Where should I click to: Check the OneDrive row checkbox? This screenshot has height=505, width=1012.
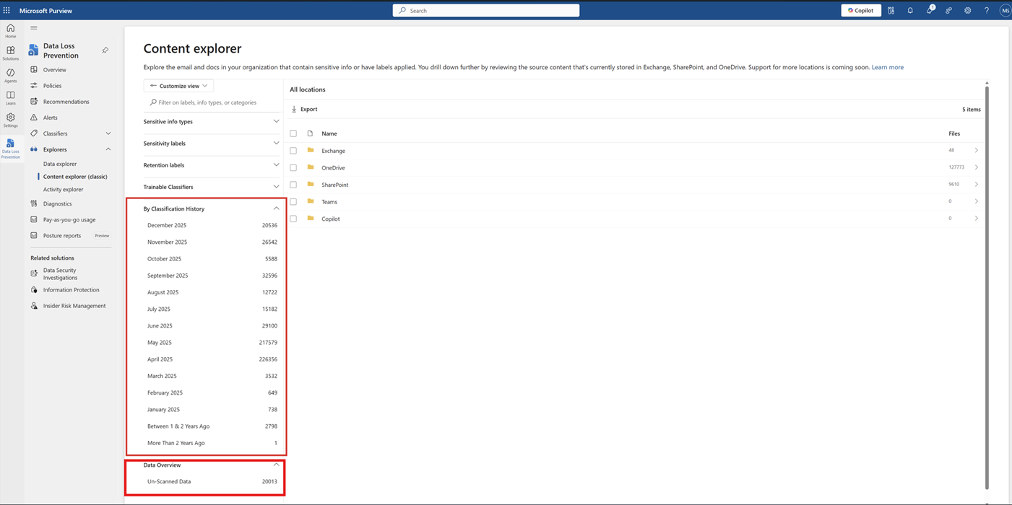(x=293, y=167)
